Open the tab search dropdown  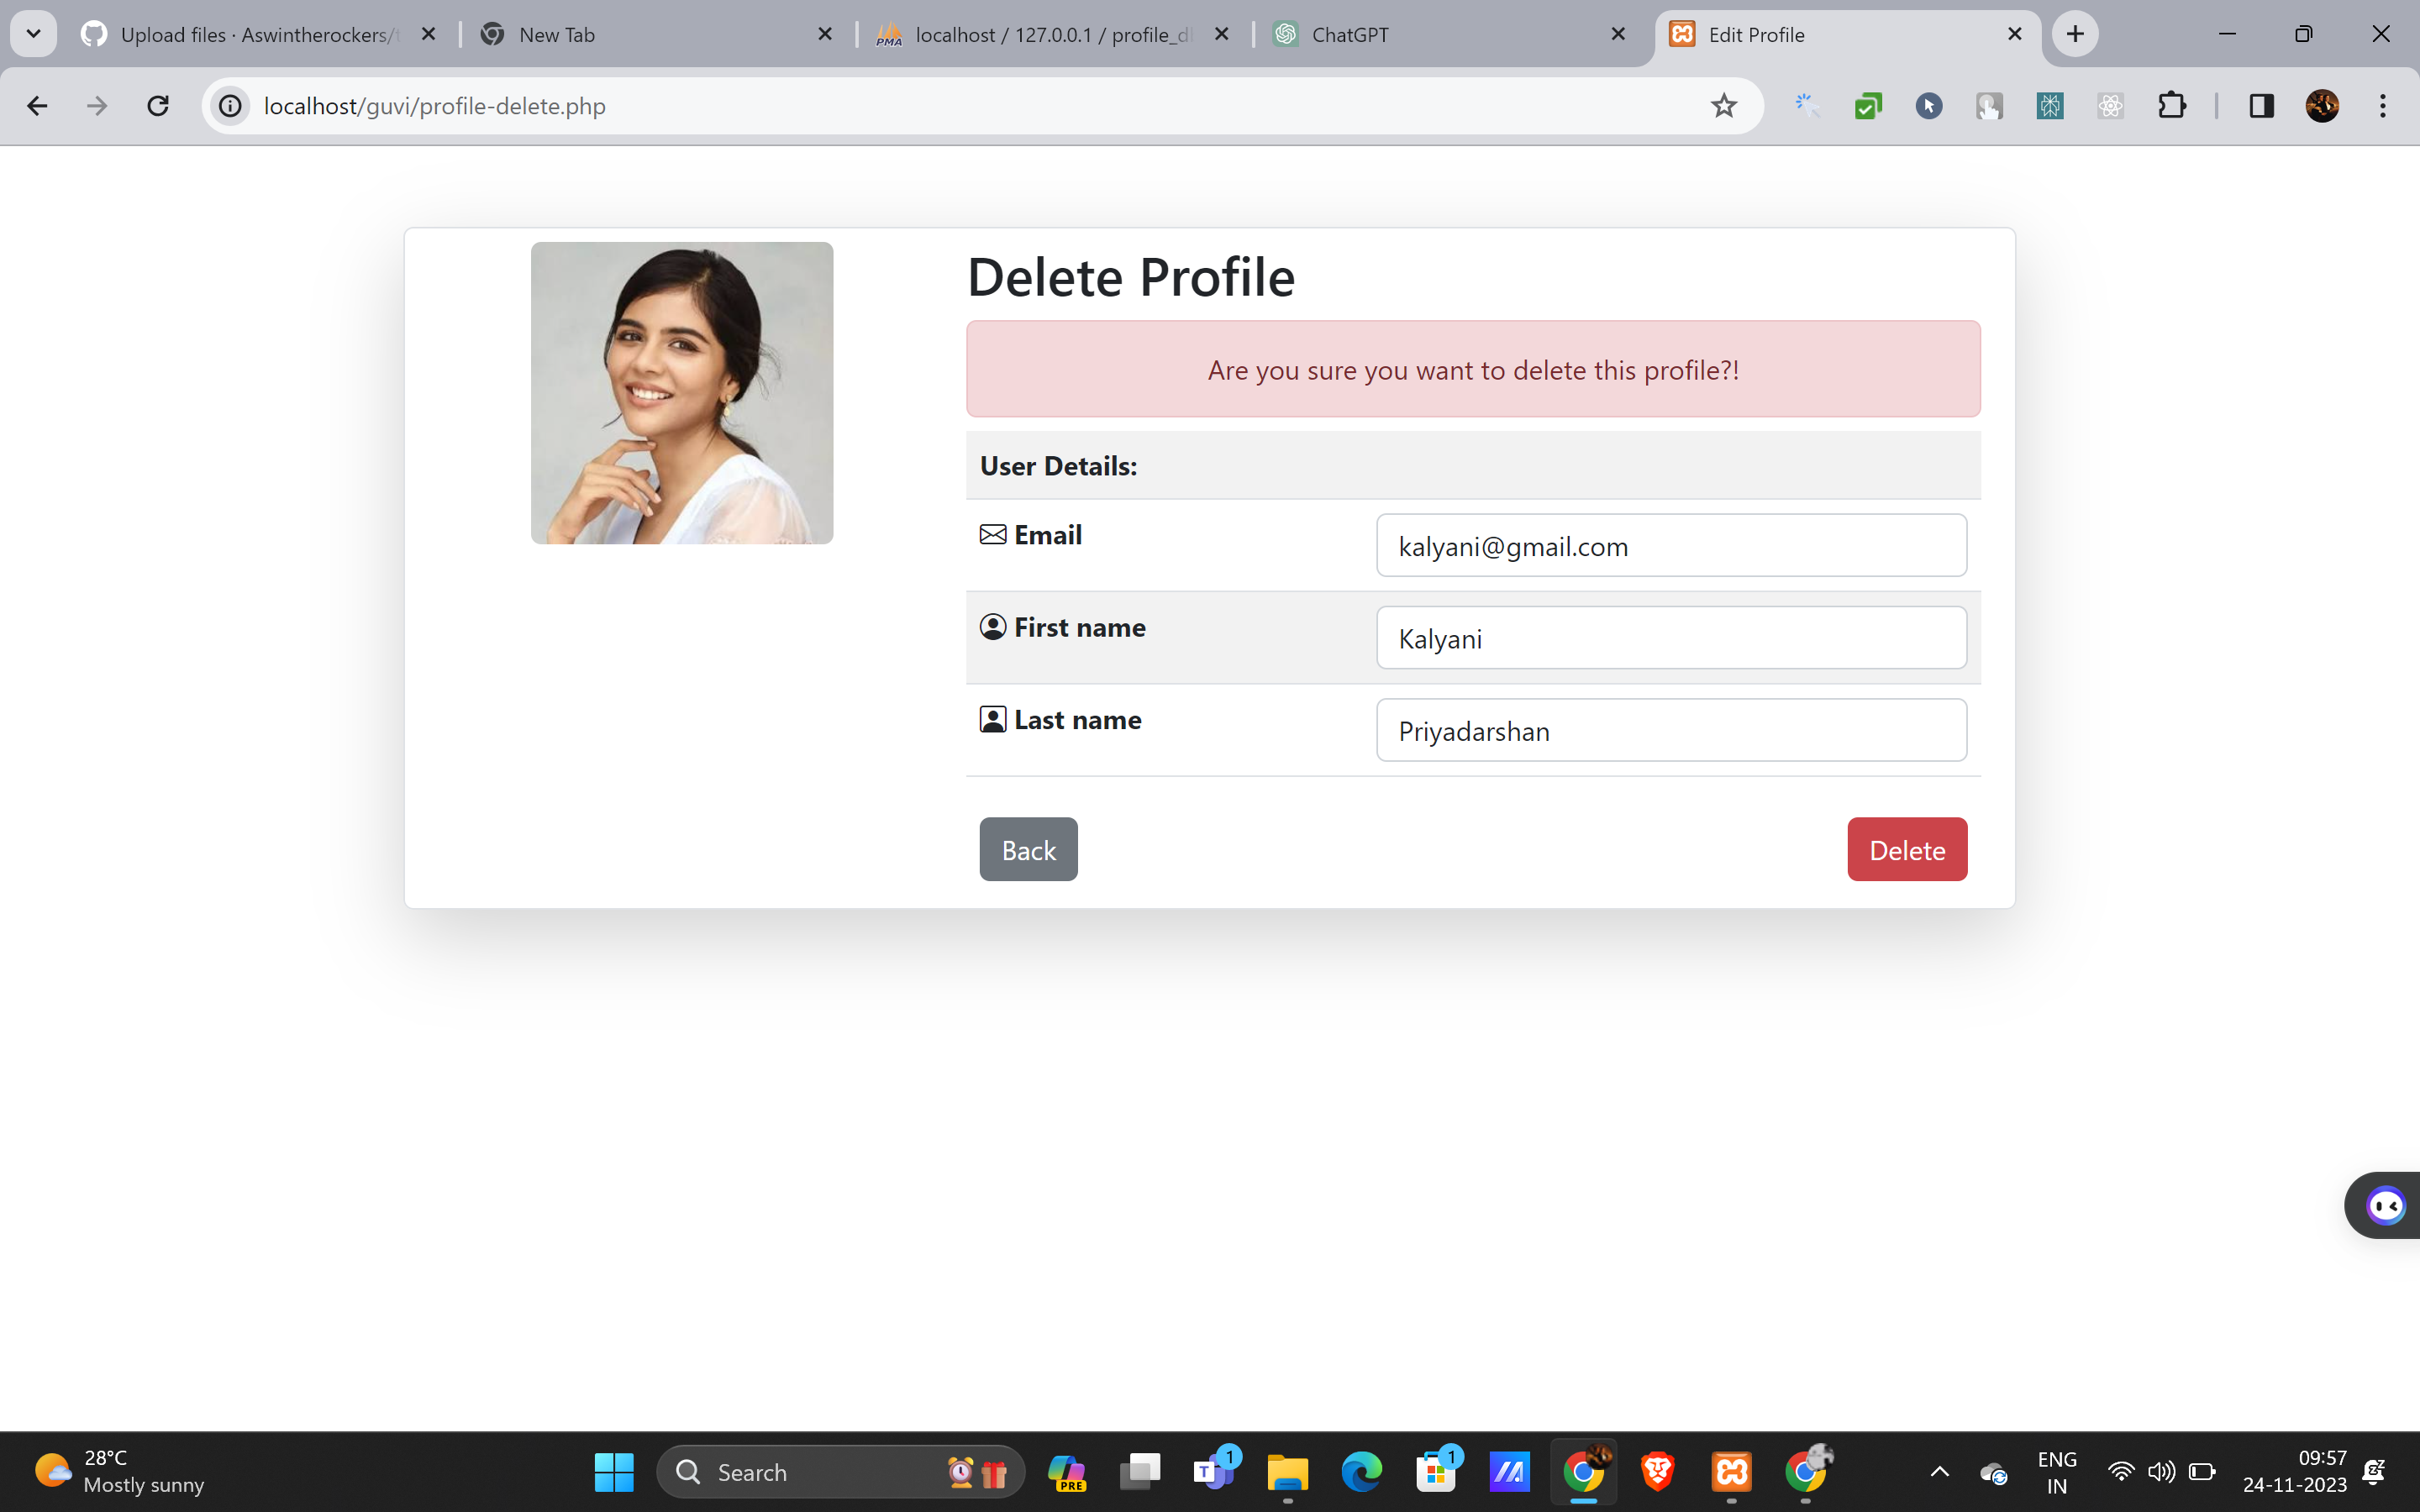pyautogui.click(x=33, y=33)
